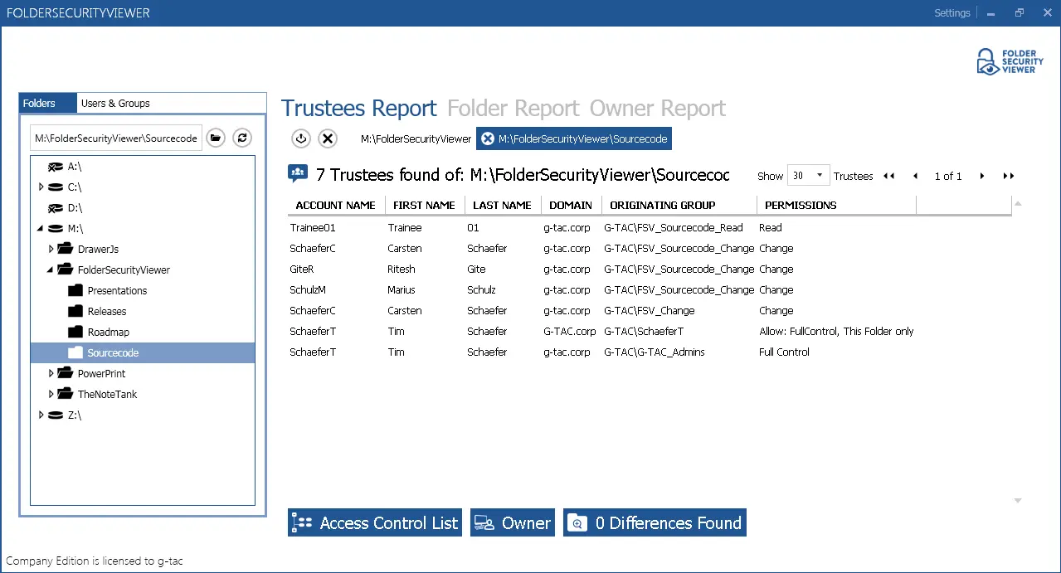
Task: Click the scroll down arrow of the trustees table
Action: point(1018,501)
